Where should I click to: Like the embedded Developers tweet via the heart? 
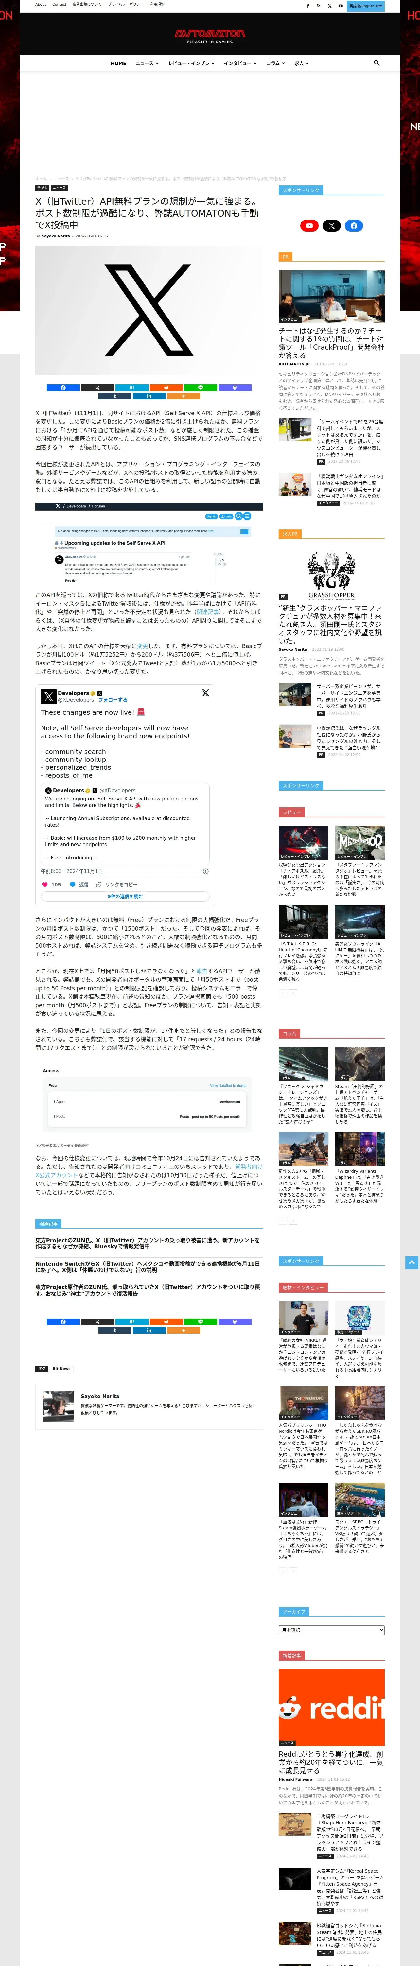44,885
